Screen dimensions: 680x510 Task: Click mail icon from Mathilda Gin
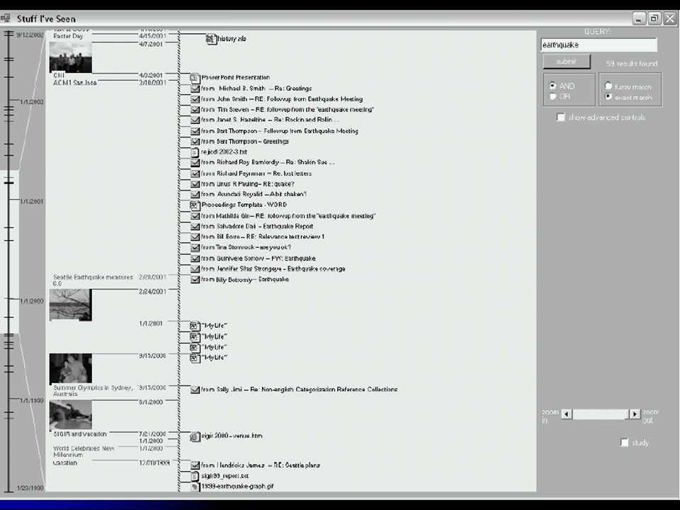(195, 216)
